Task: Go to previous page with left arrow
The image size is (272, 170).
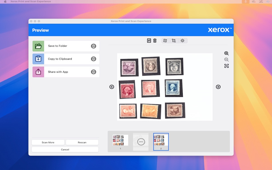Action: click(112, 87)
